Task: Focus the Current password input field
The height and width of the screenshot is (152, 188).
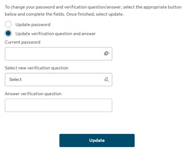Action: pos(59,54)
